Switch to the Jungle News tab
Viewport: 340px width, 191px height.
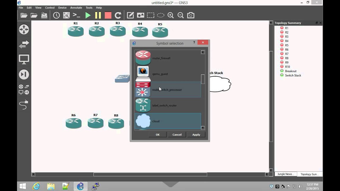point(285,174)
